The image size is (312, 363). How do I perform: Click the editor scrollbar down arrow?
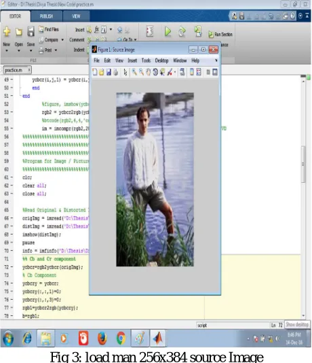coord(303,315)
